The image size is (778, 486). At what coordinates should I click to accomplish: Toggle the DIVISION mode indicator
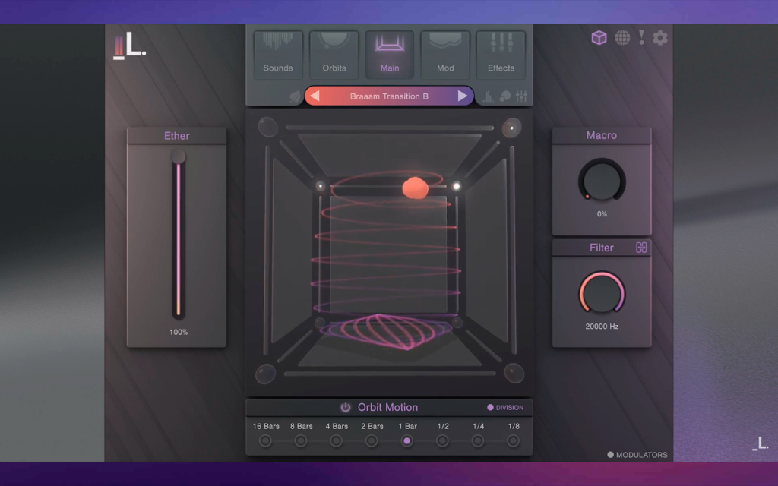click(505, 407)
